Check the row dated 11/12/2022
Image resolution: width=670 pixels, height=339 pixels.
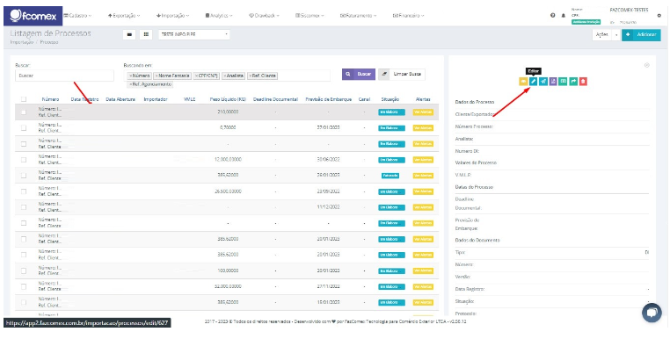tap(24, 207)
